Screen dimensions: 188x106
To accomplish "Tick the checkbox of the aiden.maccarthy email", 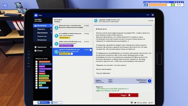I will click(91, 42).
